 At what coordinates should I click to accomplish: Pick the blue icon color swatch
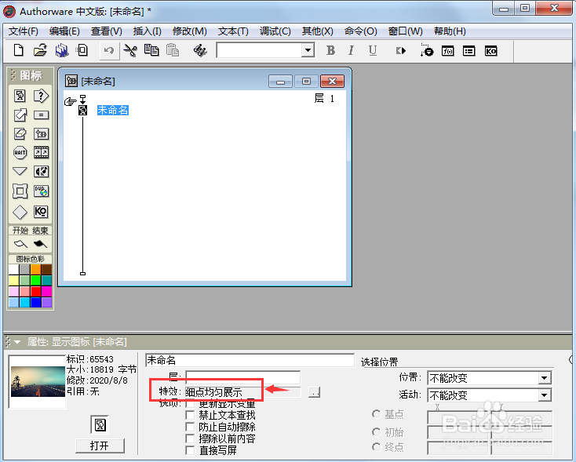click(x=35, y=302)
